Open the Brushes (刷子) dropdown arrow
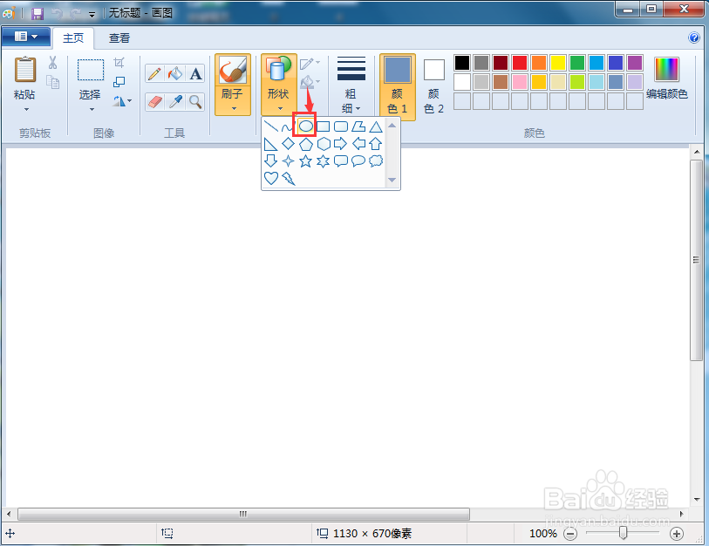The width and height of the screenshot is (709, 546). click(234, 108)
